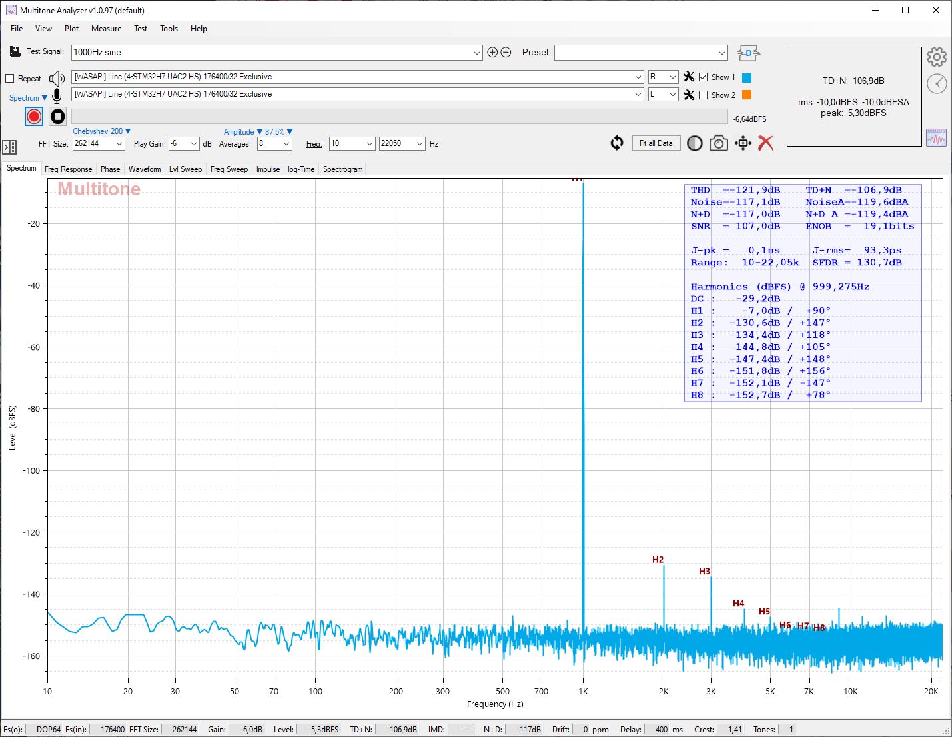Click the Test Signal label link

[x=45, y=51]
